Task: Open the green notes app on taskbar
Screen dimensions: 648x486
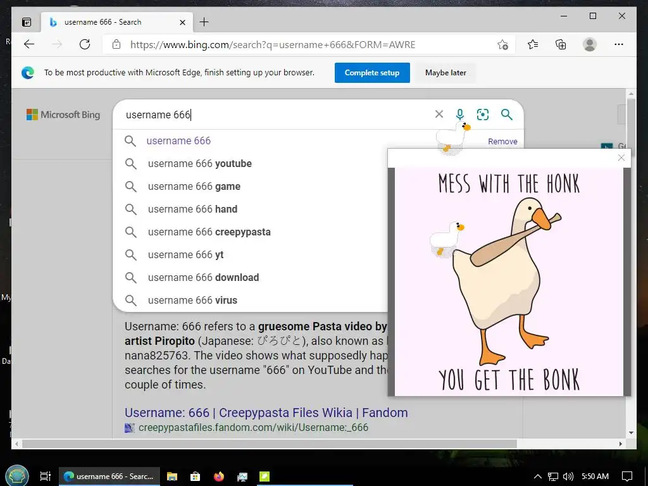Action: point(265,477)
